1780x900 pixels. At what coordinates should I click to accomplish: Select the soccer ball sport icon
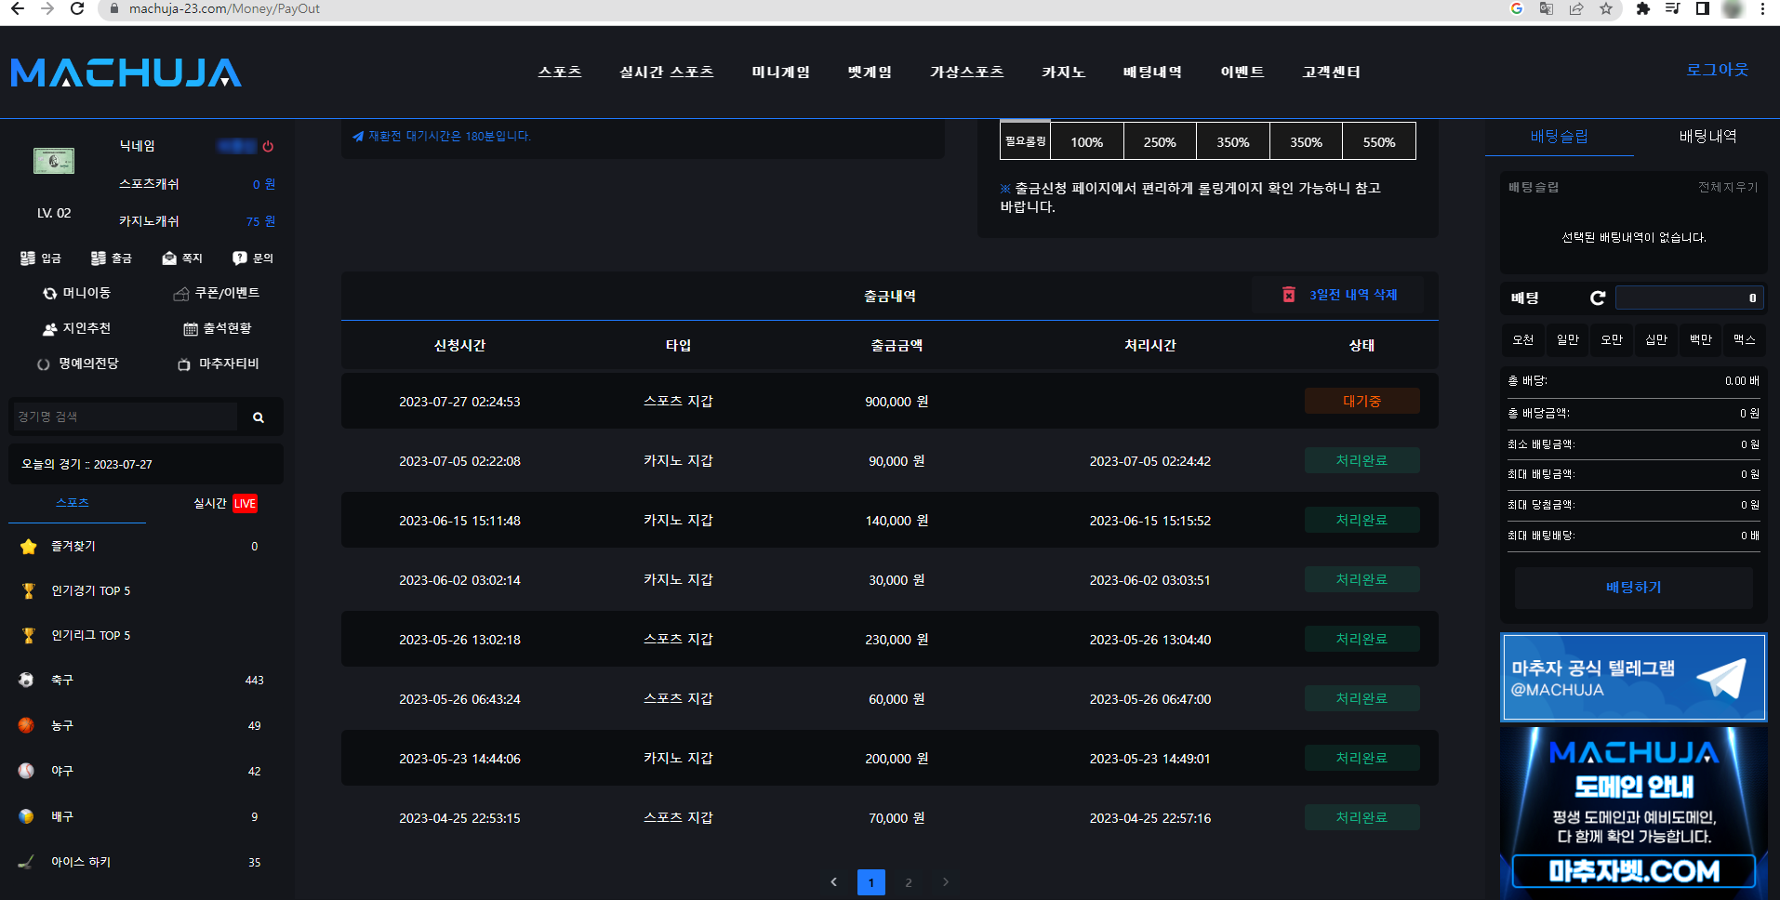(x=26, y=680)
